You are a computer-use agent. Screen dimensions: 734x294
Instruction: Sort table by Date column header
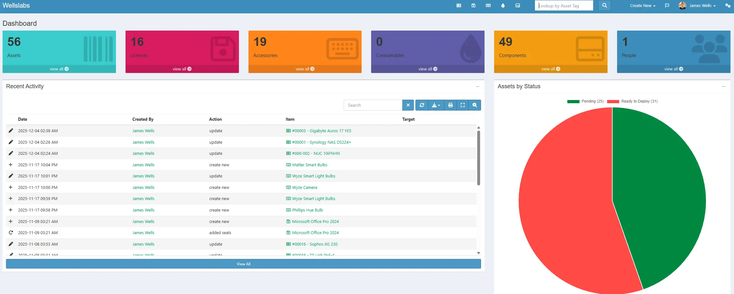click(x=23, y=119)
